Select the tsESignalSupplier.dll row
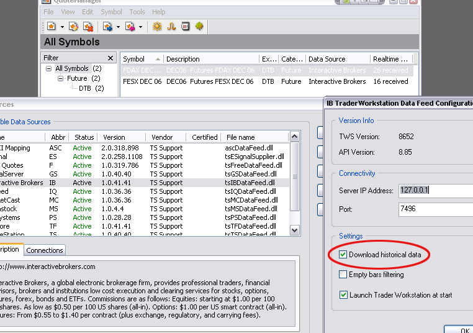Viewport: 473px width, 333px height. tap(144, 157)
